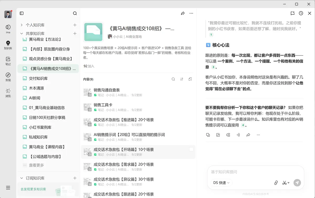Collapse the 个人知识库 section
Image resolution: width=315 pixels, height=198 pixels.
click(22, 25)
